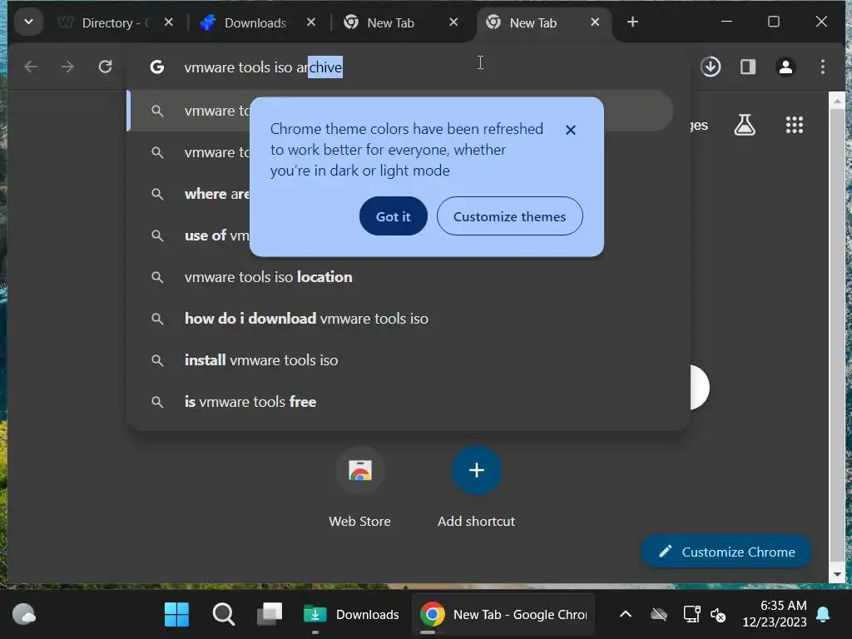Open Task View on taskbar
This screenshot has height=639, width=852.
click(270, 615)
